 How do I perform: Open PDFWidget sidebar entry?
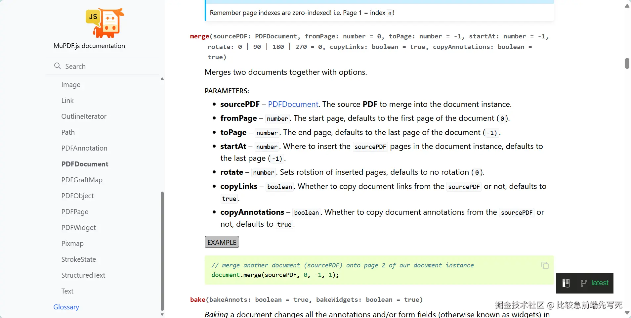tap(79, 228)
